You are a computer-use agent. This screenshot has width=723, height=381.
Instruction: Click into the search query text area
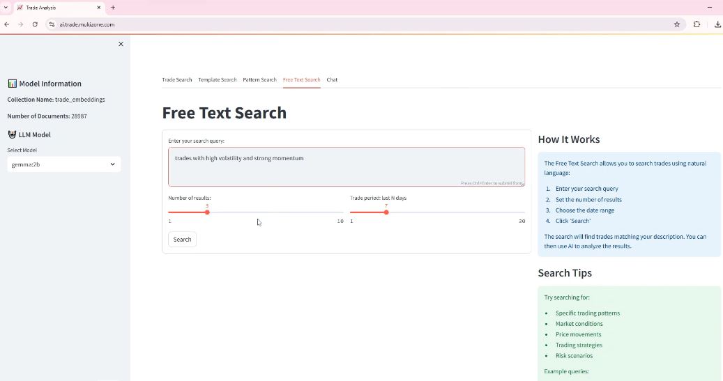pyautogui.click(x=347, y=166)
